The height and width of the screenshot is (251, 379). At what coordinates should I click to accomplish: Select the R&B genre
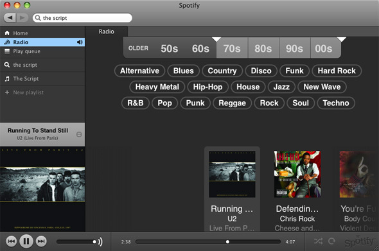click(136, 103)
